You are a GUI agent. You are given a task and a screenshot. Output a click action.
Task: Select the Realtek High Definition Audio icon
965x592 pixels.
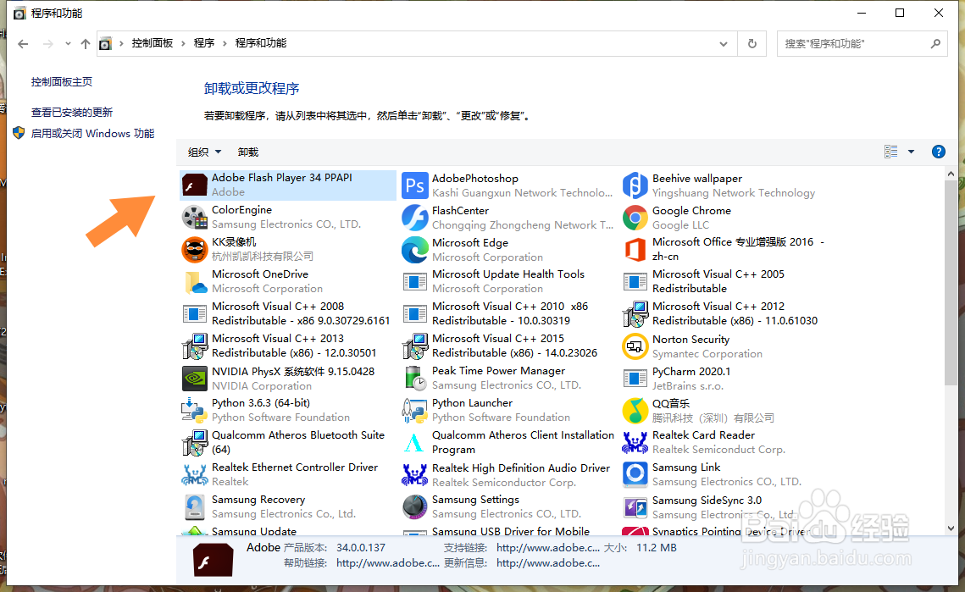[415, 475]
